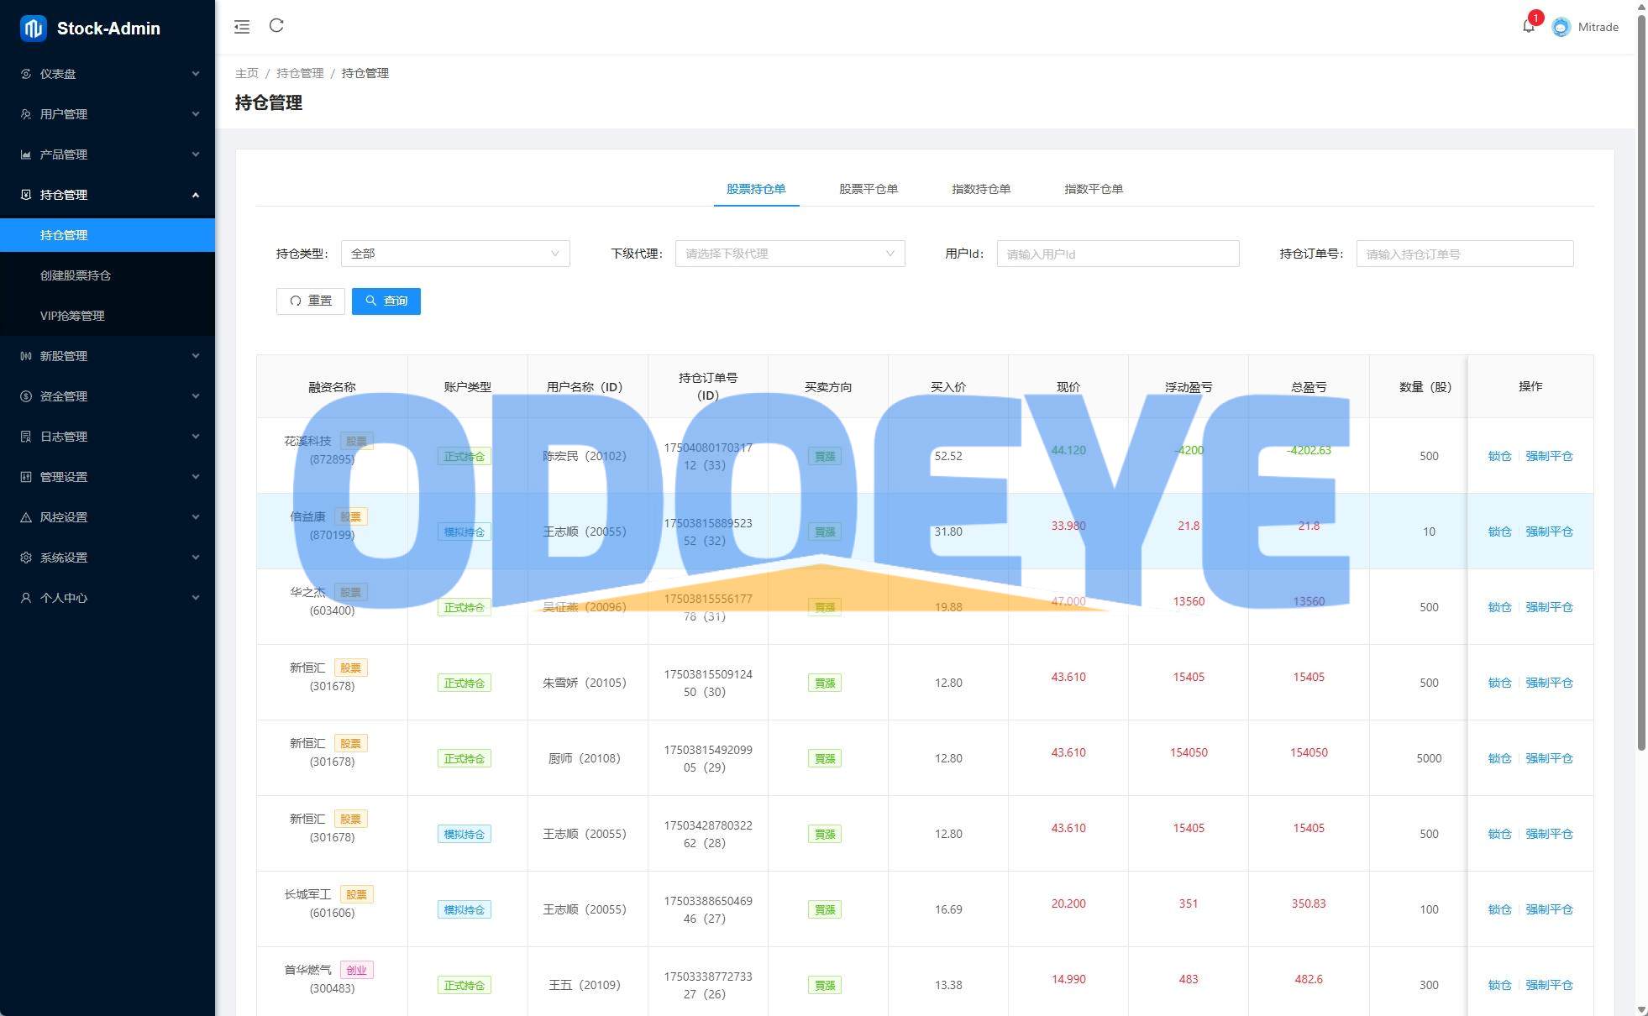This screenshot has height=1016, width=1648.
Task: Open the 下级代理 select dropdown
Action: (790, 254)
